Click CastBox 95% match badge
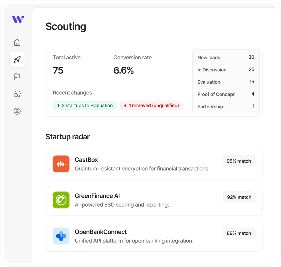281x267 pixels. coord(239,161)
